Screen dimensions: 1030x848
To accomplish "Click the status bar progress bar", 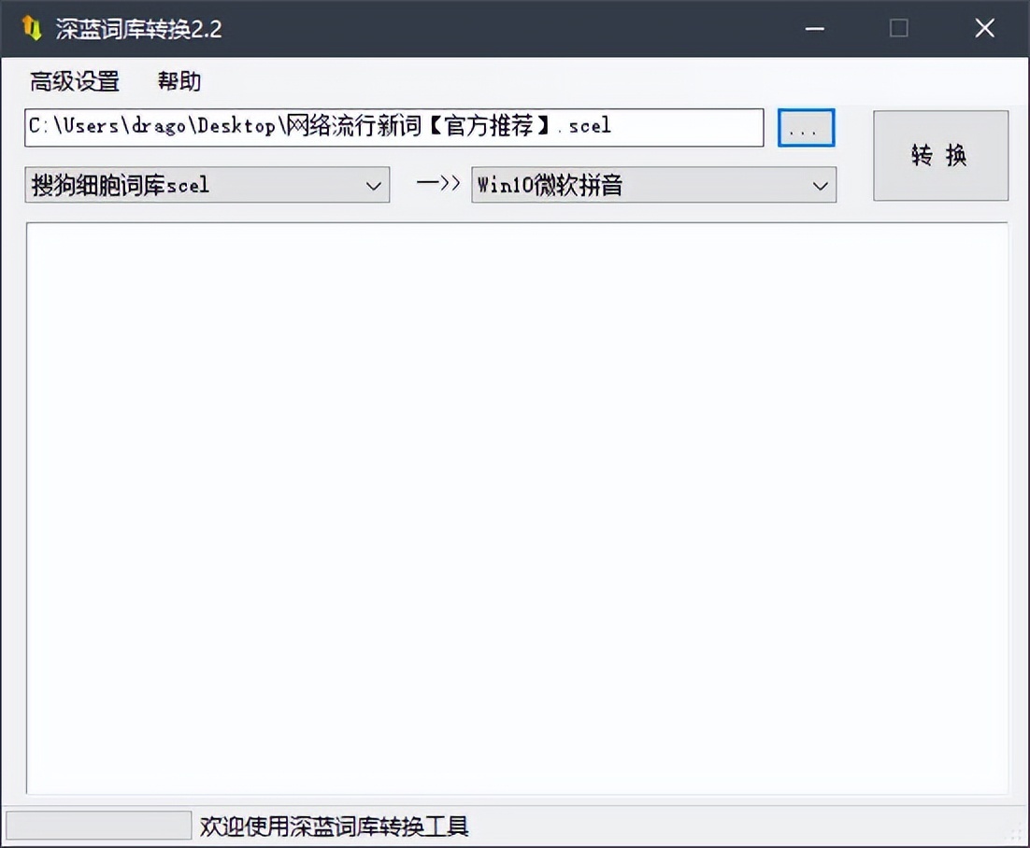I will [x=98, y=826].
